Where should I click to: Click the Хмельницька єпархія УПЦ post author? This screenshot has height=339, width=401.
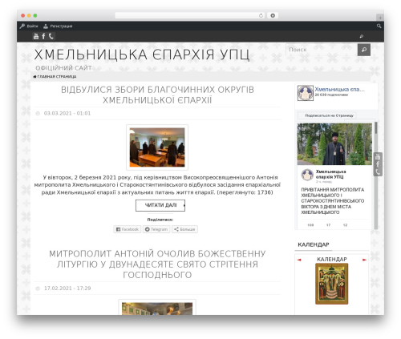330,174
